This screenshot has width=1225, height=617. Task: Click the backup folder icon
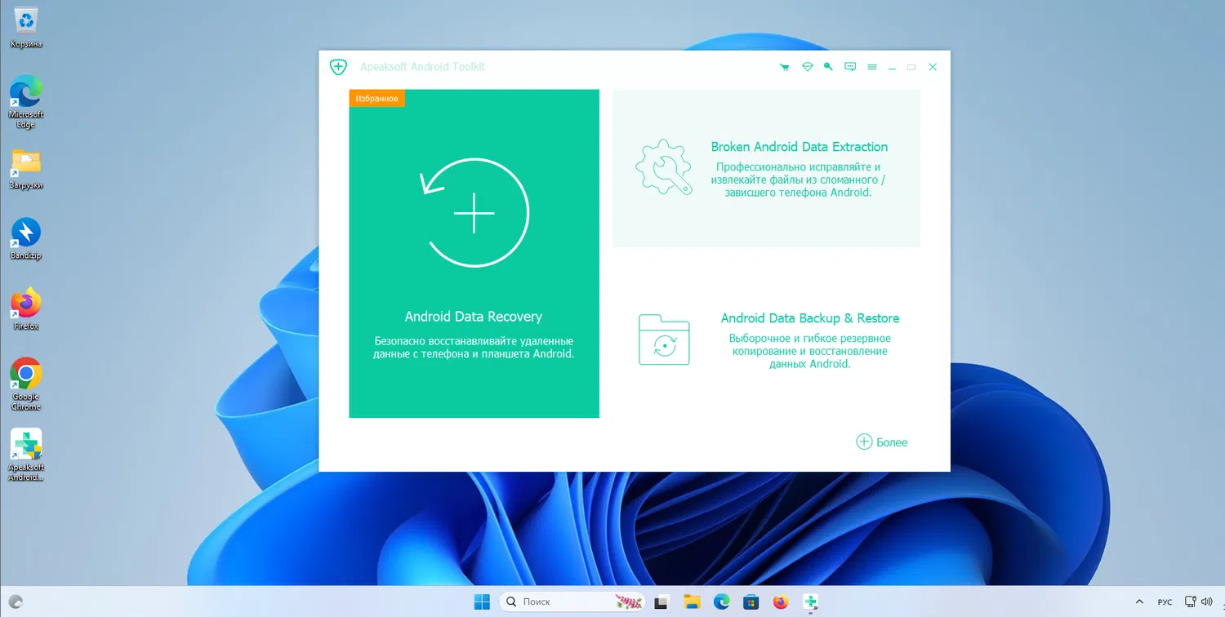(x=663, y=340)
